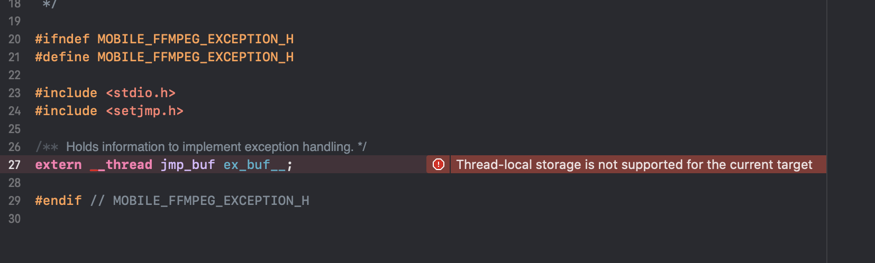
Task: Click the <setjmp.h> include path
Action: click(x=144, y=111)
